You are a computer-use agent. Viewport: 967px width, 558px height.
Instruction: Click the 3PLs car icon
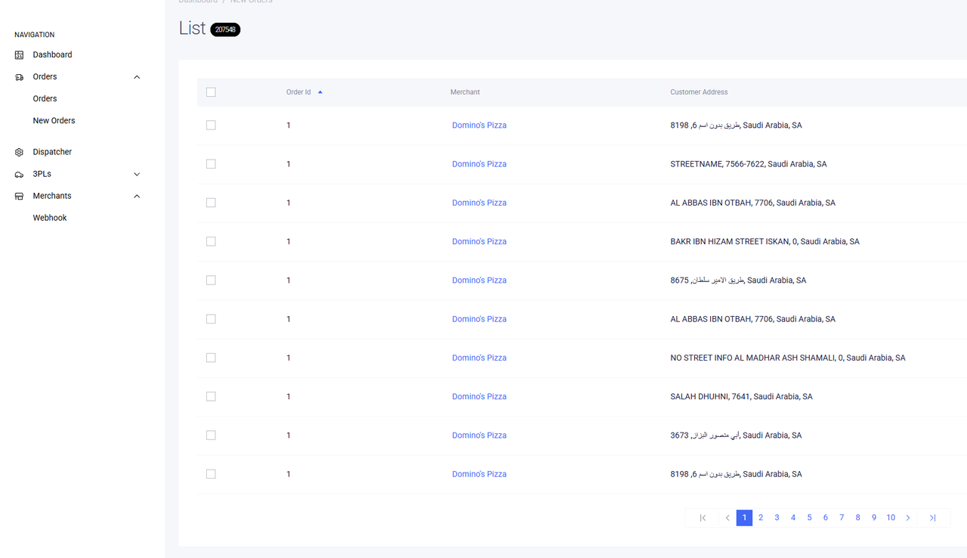pos(19,175)
